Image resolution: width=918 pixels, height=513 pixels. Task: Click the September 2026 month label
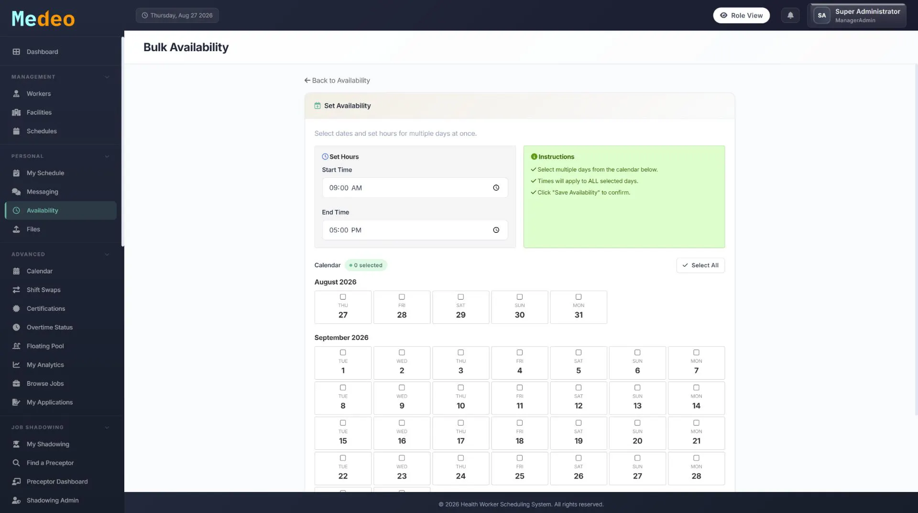[x=341, y=338]
